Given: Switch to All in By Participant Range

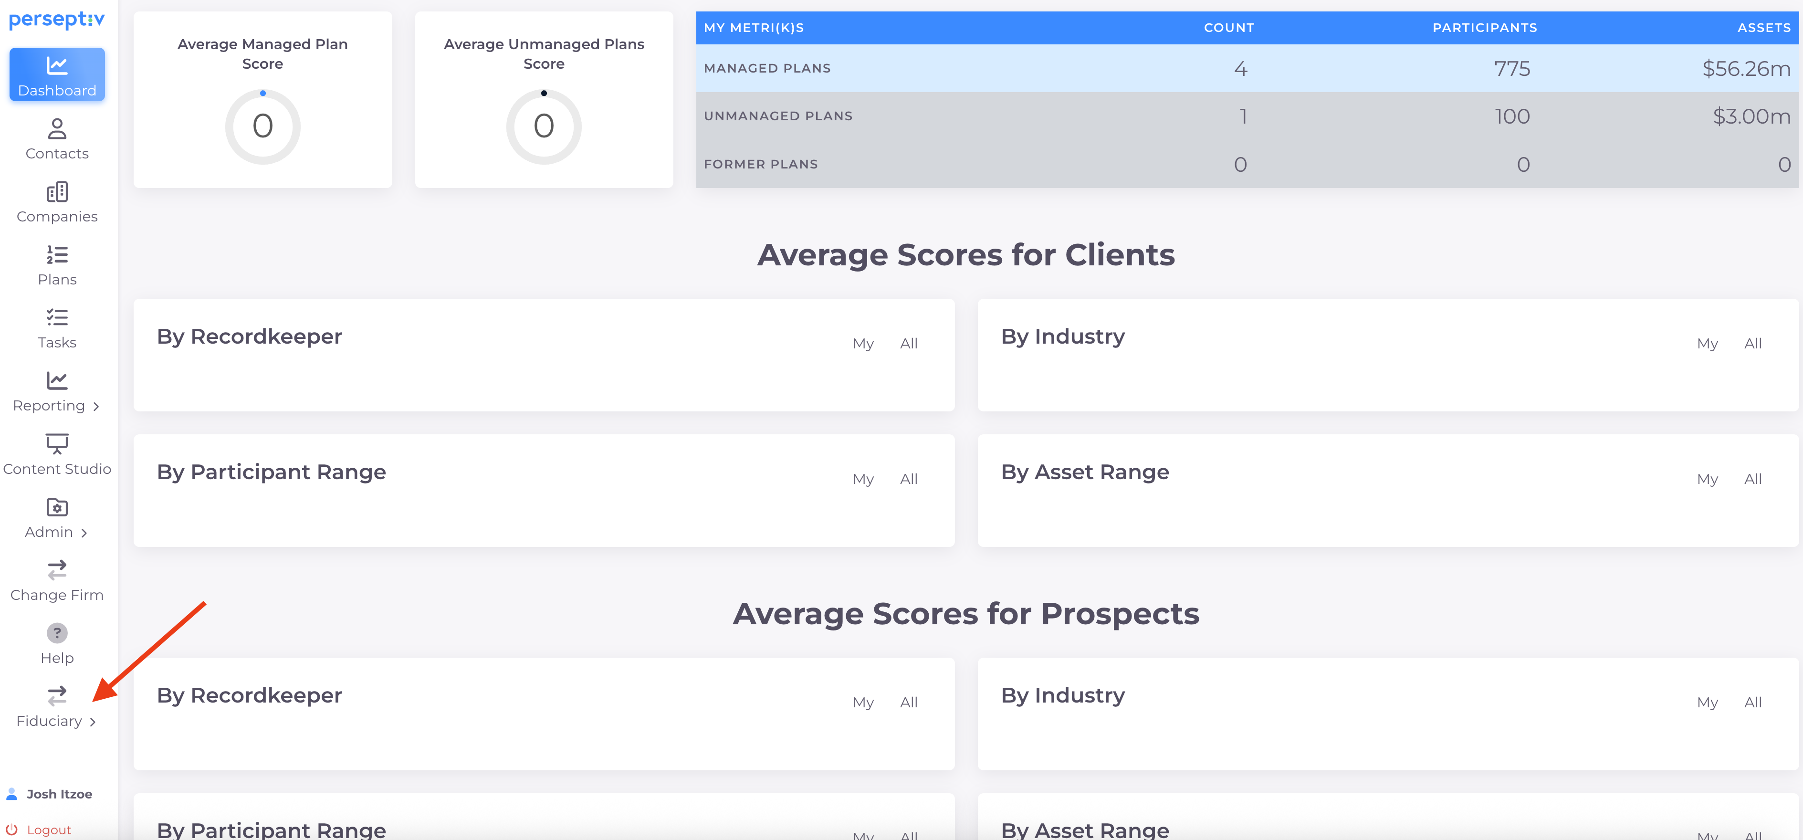Looking at the screenshot, I should 909,480.
